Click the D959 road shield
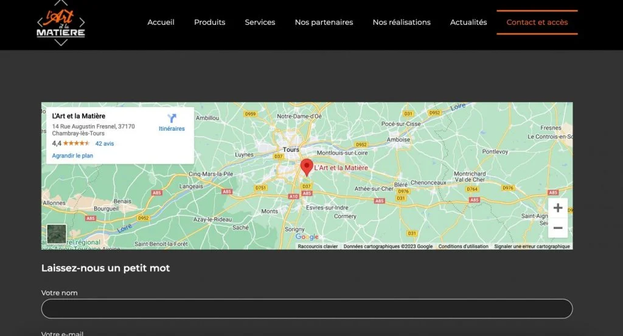This screenshot has width=623, height=336. click(x=250, y=114)
